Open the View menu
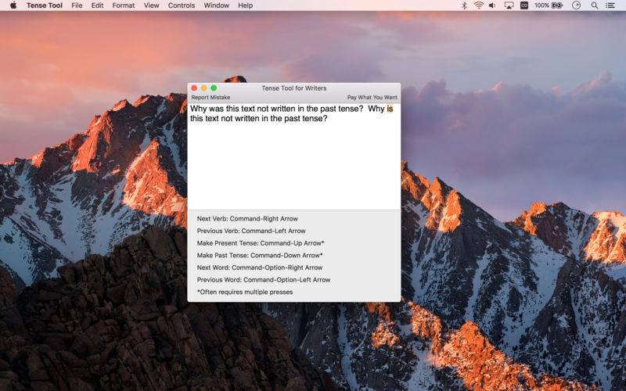Screen dimensions: 626x391 (x=151, y=5)
